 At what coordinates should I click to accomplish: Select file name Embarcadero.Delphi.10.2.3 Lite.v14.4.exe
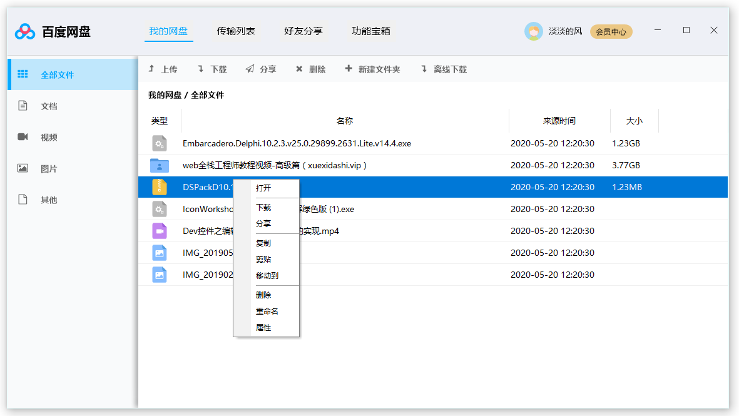297,143
